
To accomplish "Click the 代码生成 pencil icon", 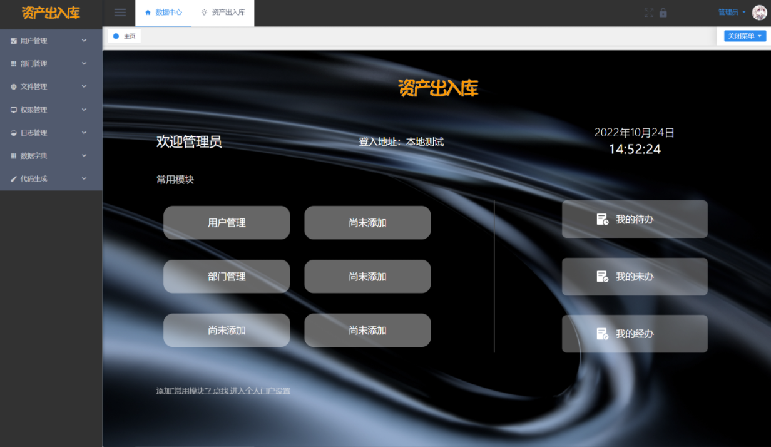I will coord(14,179).
